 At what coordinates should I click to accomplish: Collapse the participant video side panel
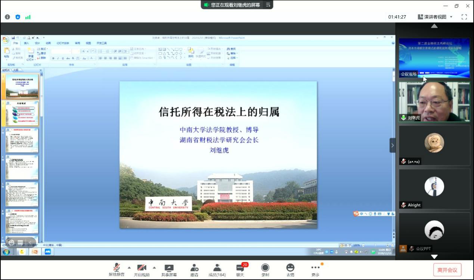pyautogui.click(x=392, y=145)
